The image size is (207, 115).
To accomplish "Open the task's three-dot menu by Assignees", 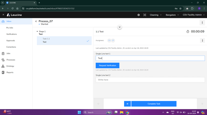I will (202, 41).
